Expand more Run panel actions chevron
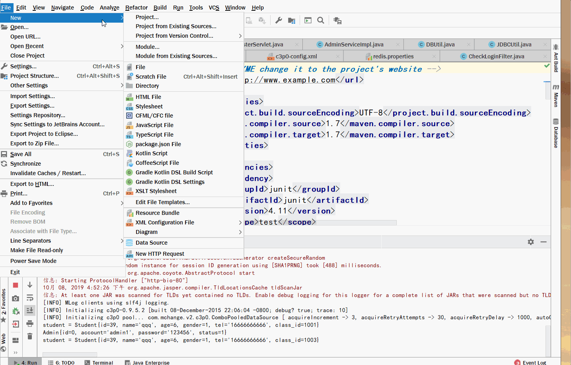The height and width of the screenshot is (365, 571). point(16,353)
